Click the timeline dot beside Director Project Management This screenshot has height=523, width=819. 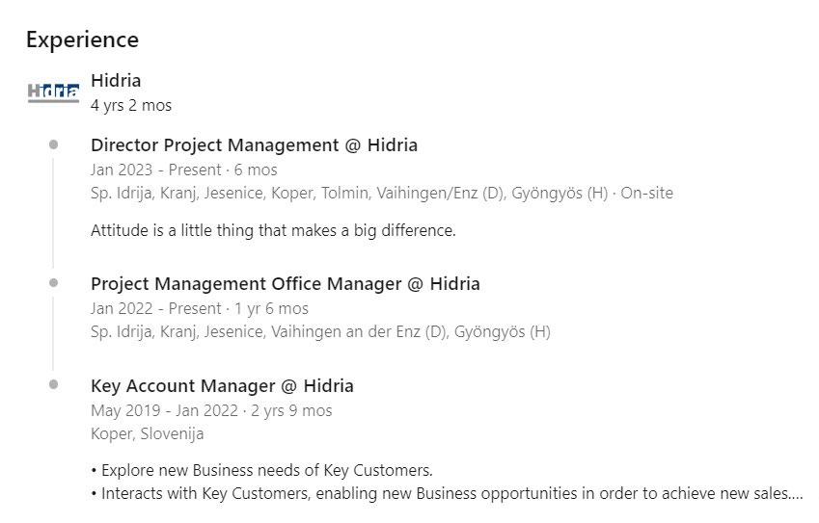coord(53,144)
